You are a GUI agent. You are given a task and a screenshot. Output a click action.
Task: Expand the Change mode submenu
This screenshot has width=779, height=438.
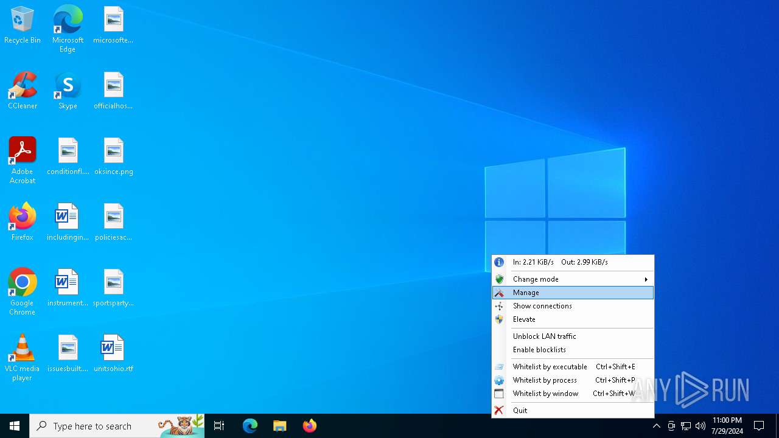click(x=573, y=279)
